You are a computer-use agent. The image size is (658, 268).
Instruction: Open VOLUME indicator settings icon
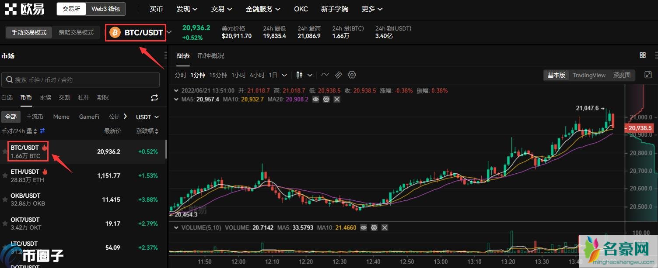374,228
